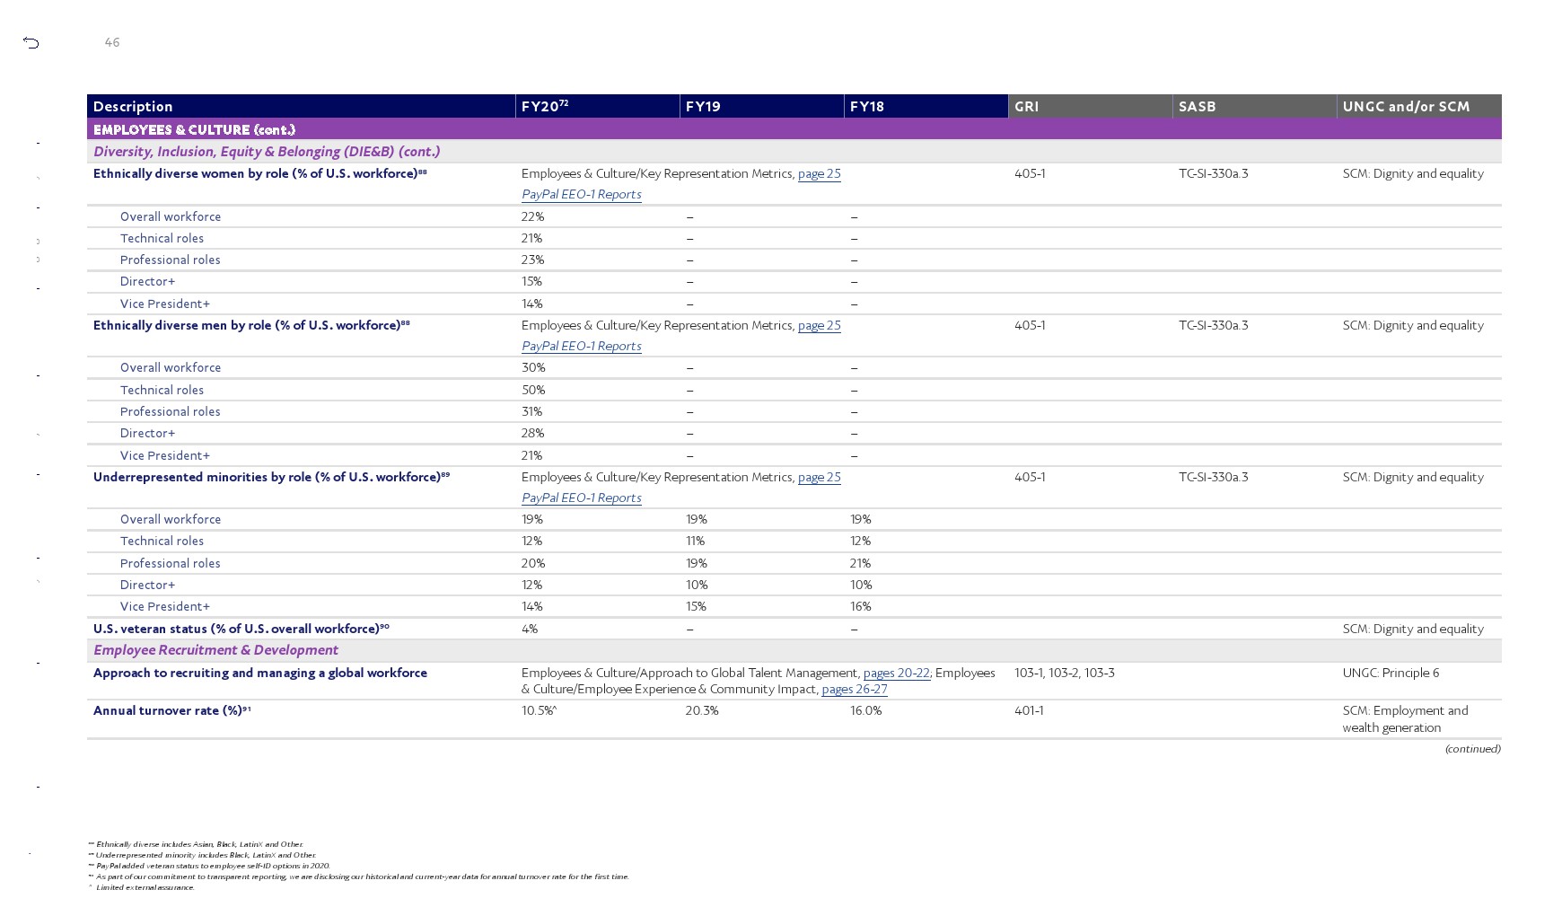
Task: Open PayPal EEO-1 Reports under Ethnically diverse men
Action: click(x=581, y=347)
